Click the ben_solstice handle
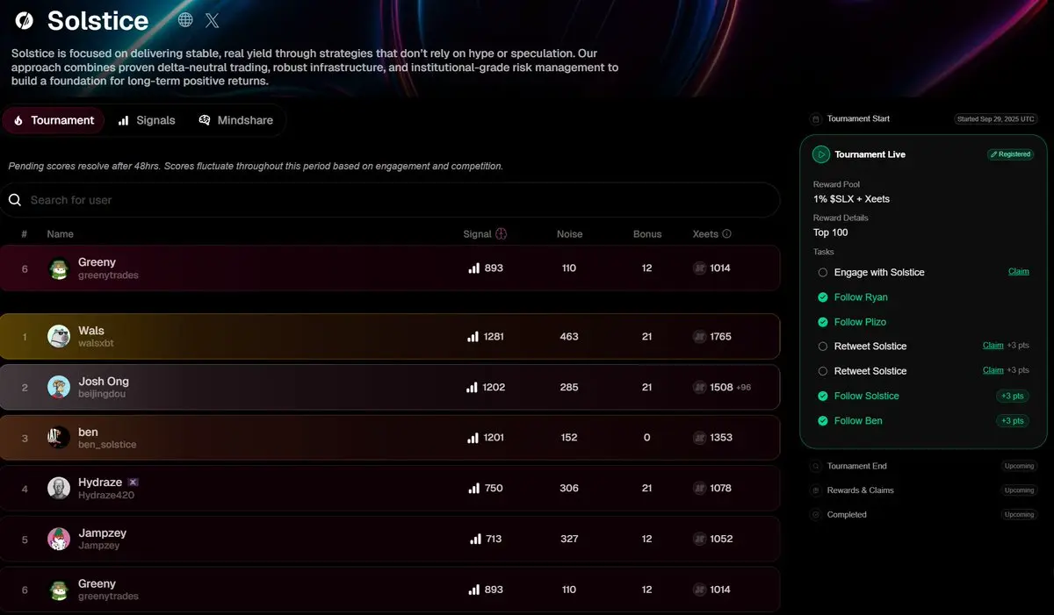Image resolution: width=1054 pixels, height=615 pixels. [x=107, y=445]
